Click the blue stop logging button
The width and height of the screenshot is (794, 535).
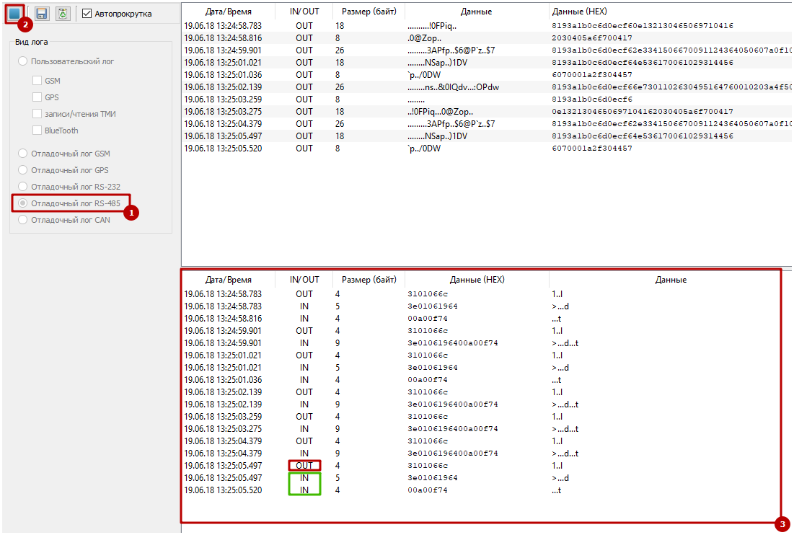point(14,13)
